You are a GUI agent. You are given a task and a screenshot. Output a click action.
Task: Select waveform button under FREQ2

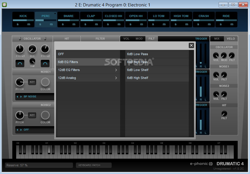tap(45, 64)
